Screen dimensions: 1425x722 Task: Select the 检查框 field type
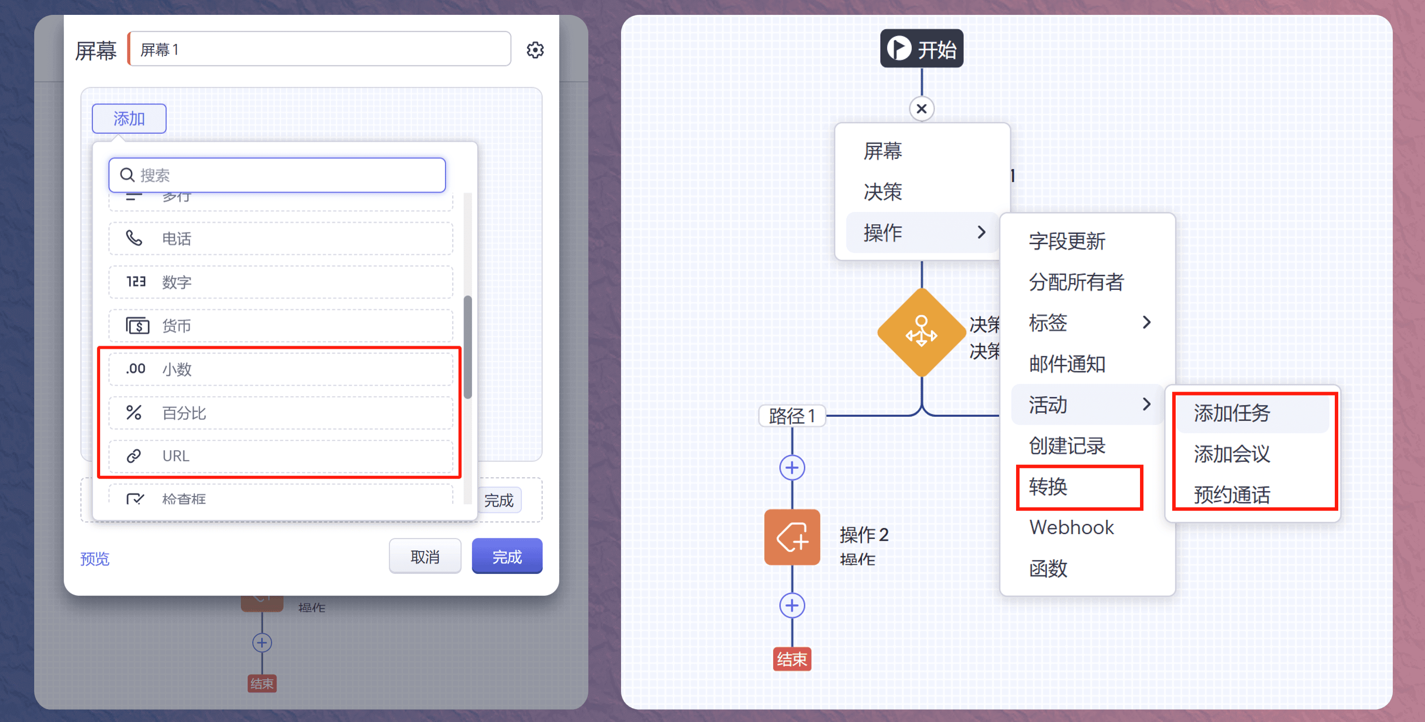click(x=281, y=495)
